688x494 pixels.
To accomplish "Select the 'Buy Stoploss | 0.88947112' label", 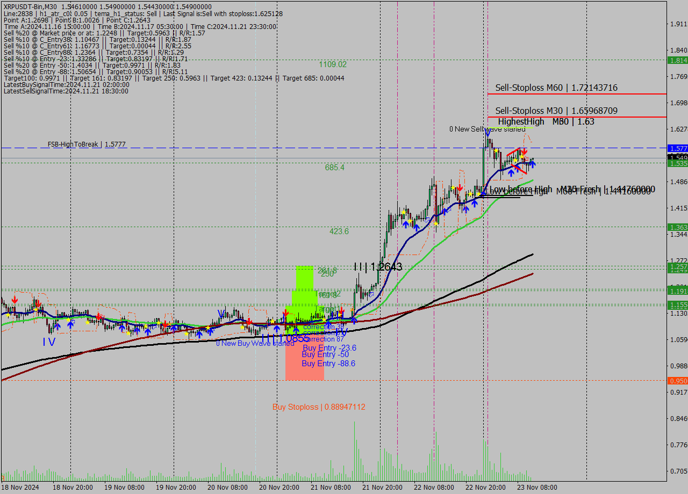I will tap(319, 407).
